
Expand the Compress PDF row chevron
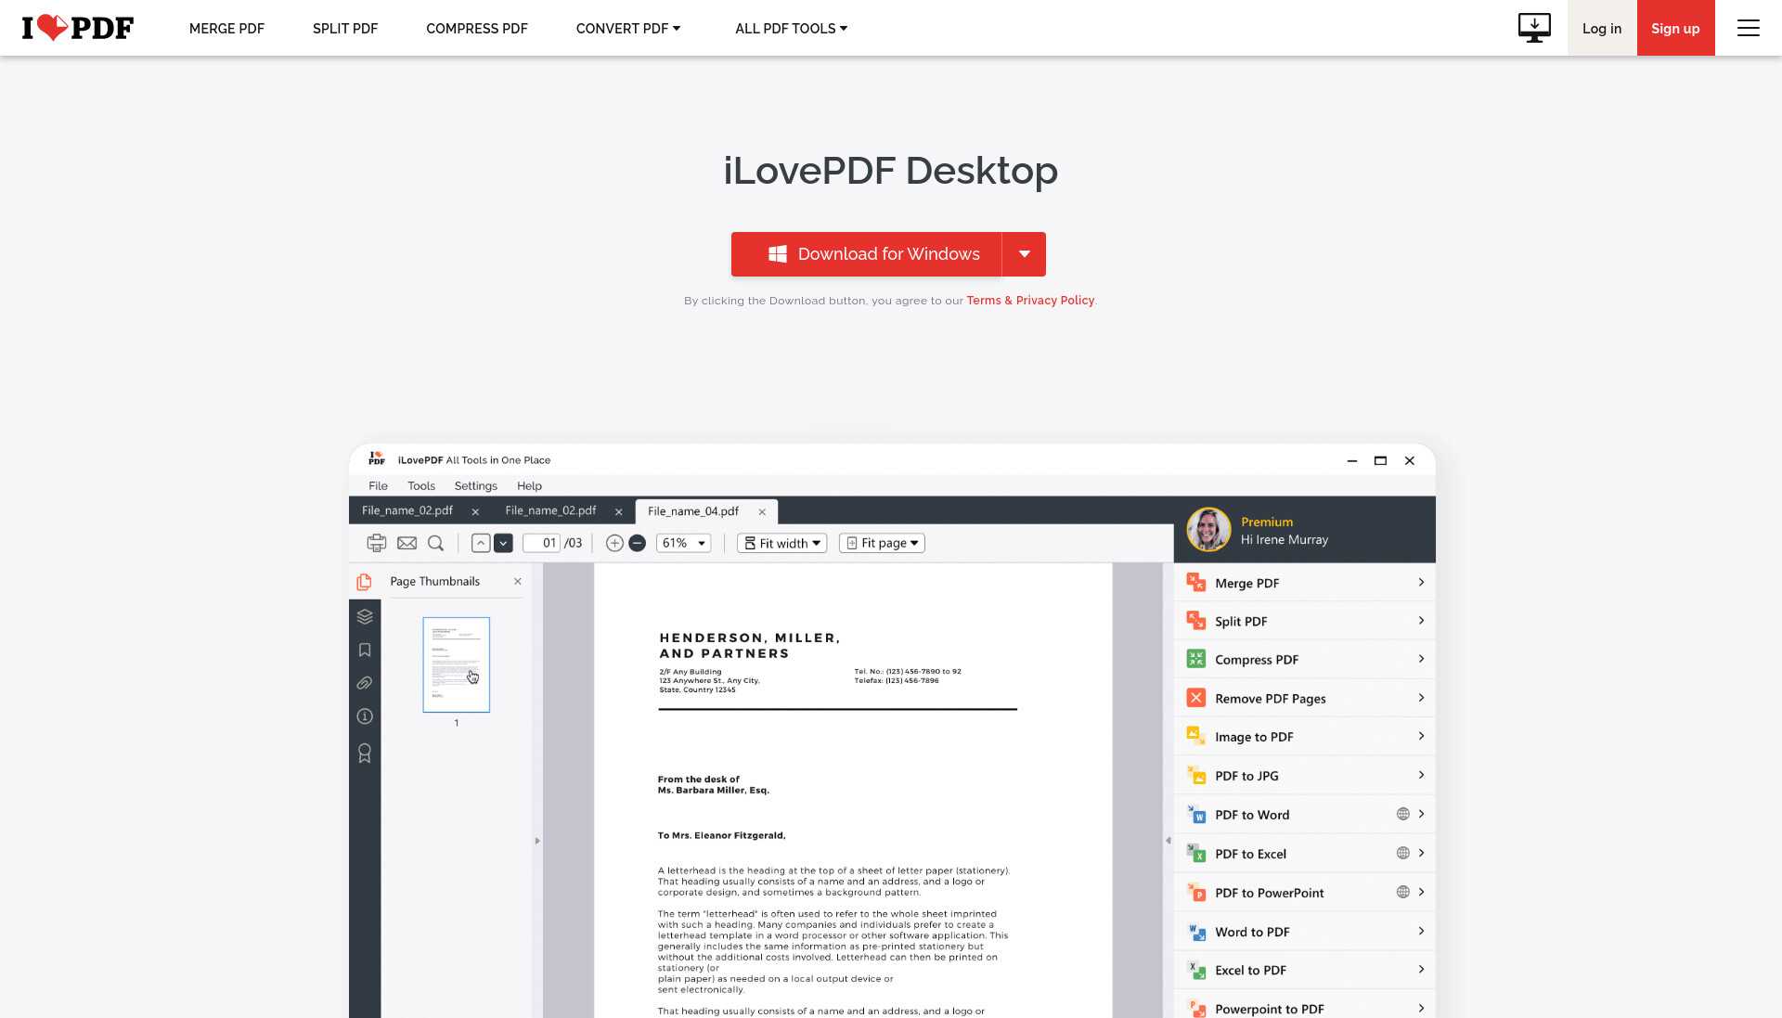point(1421,658)
